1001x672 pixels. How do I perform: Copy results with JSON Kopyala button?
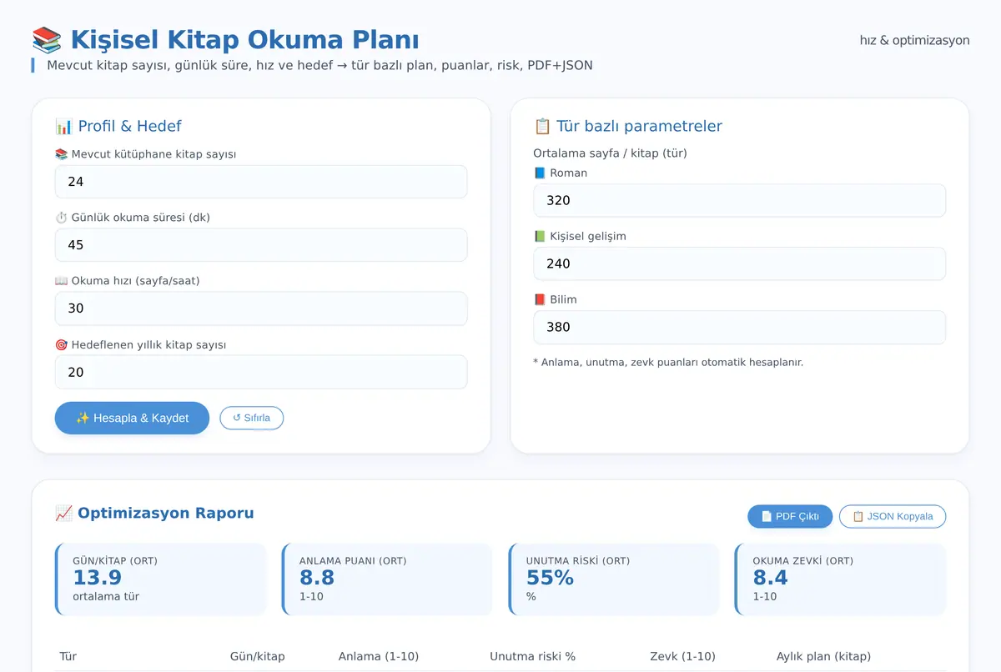893,516
